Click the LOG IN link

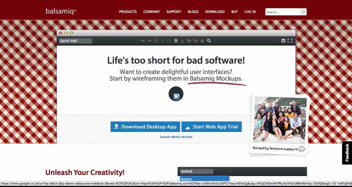coord(250,12)
